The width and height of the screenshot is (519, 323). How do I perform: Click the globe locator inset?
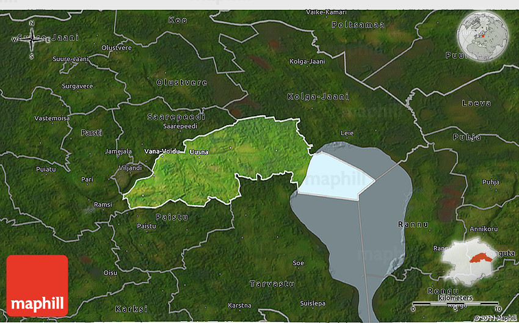(x=484, y=35)
